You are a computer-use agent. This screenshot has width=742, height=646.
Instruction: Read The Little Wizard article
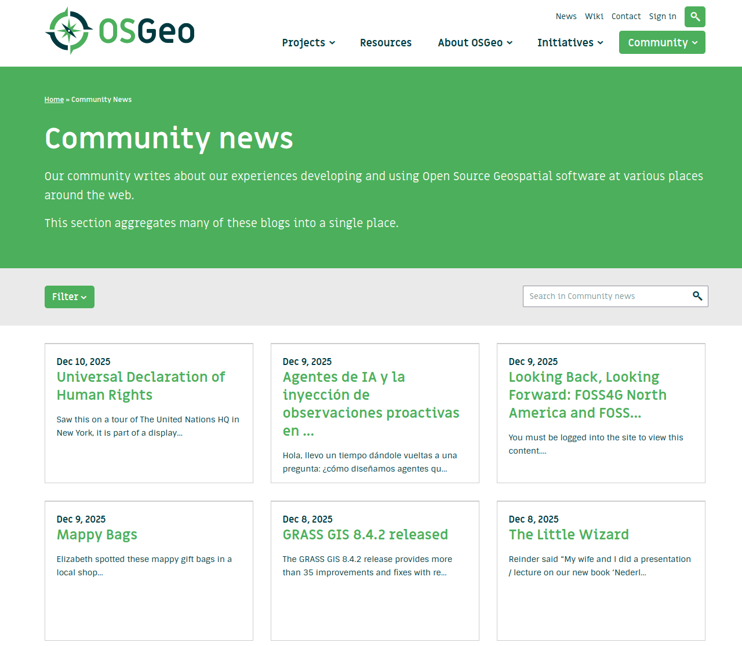(568, 535)
